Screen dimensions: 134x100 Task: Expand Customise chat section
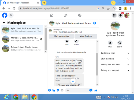point(115,53)
